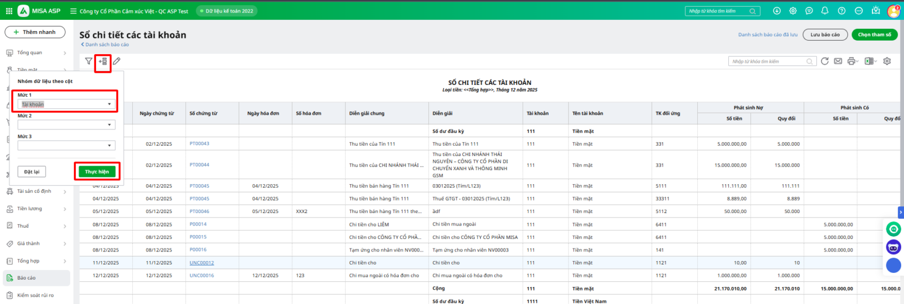Select Tổng quan in the sidebar

click(29, 53)
